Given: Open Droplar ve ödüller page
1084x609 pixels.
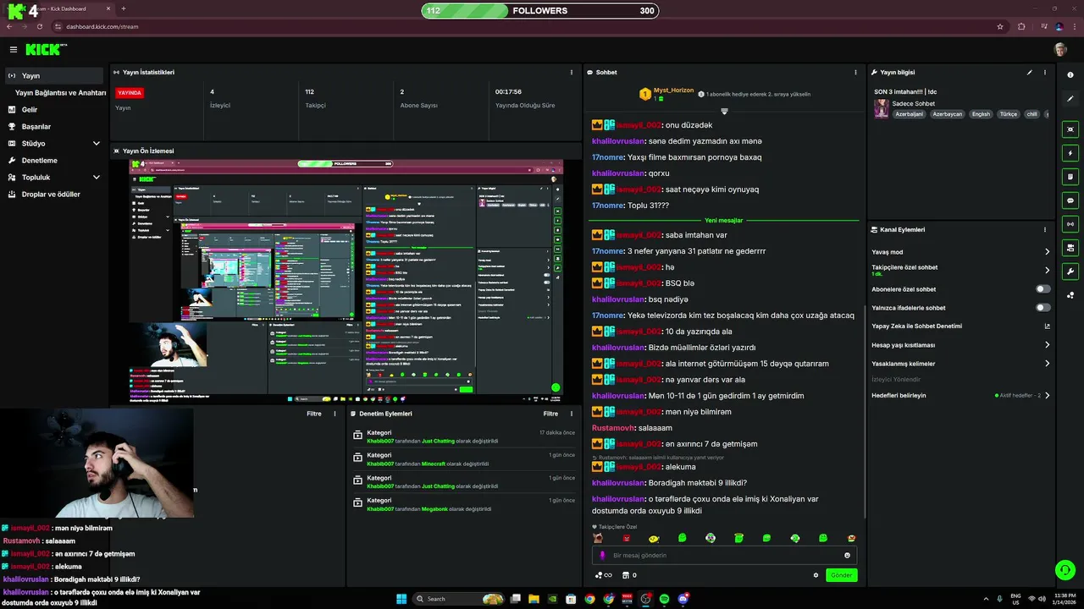Looking at the screenshot, I should 54,194.
